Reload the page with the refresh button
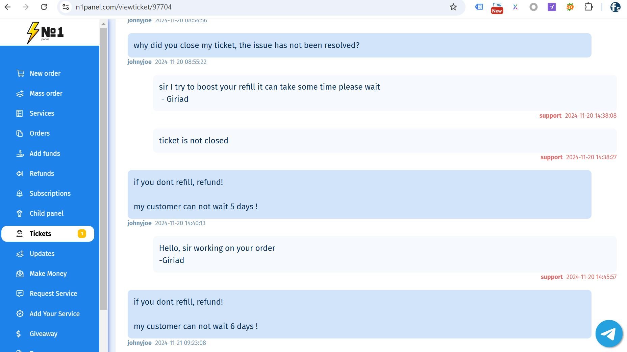The width and height of the screenshot is (627, 352). [x=44, y=7]
